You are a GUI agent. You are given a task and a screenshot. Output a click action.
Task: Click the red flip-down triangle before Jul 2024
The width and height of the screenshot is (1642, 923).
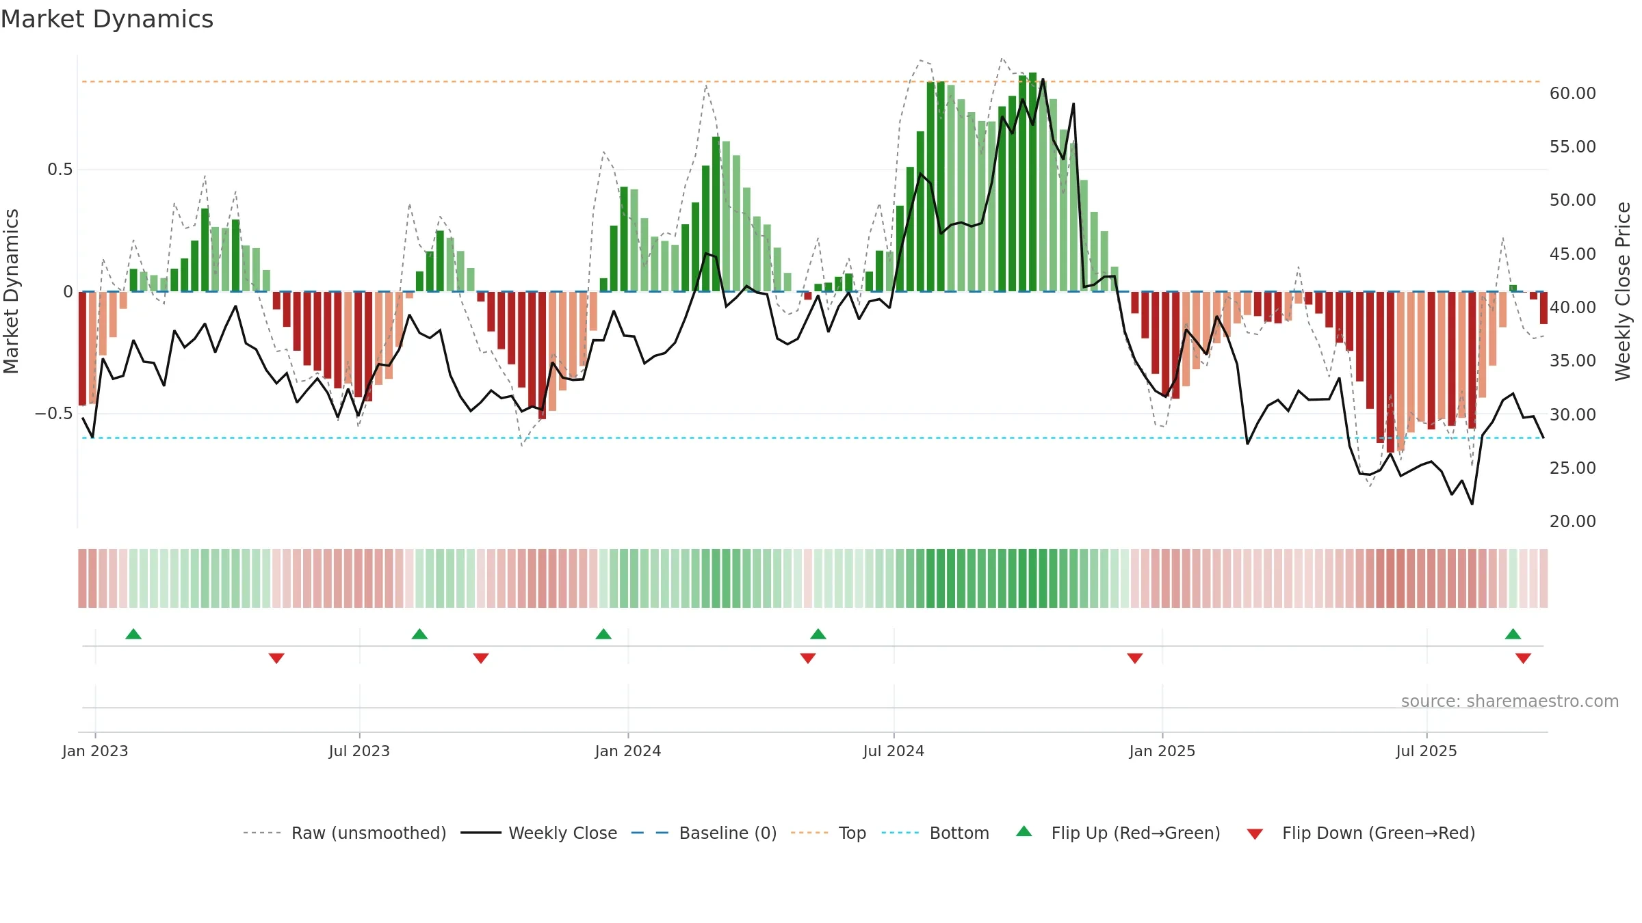(x=808, y=658)
